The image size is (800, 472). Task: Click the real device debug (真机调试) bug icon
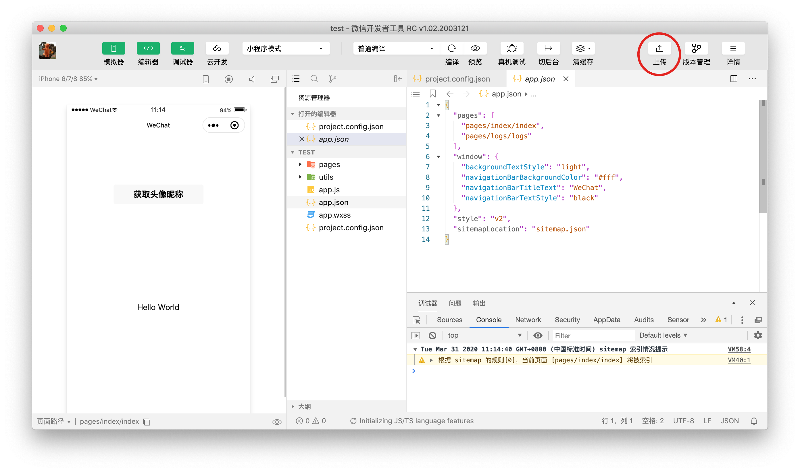pos(511,48)
